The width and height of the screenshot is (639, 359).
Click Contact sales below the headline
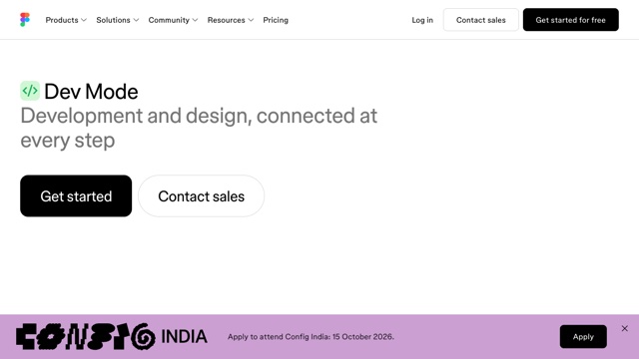(x=202, y=196)
